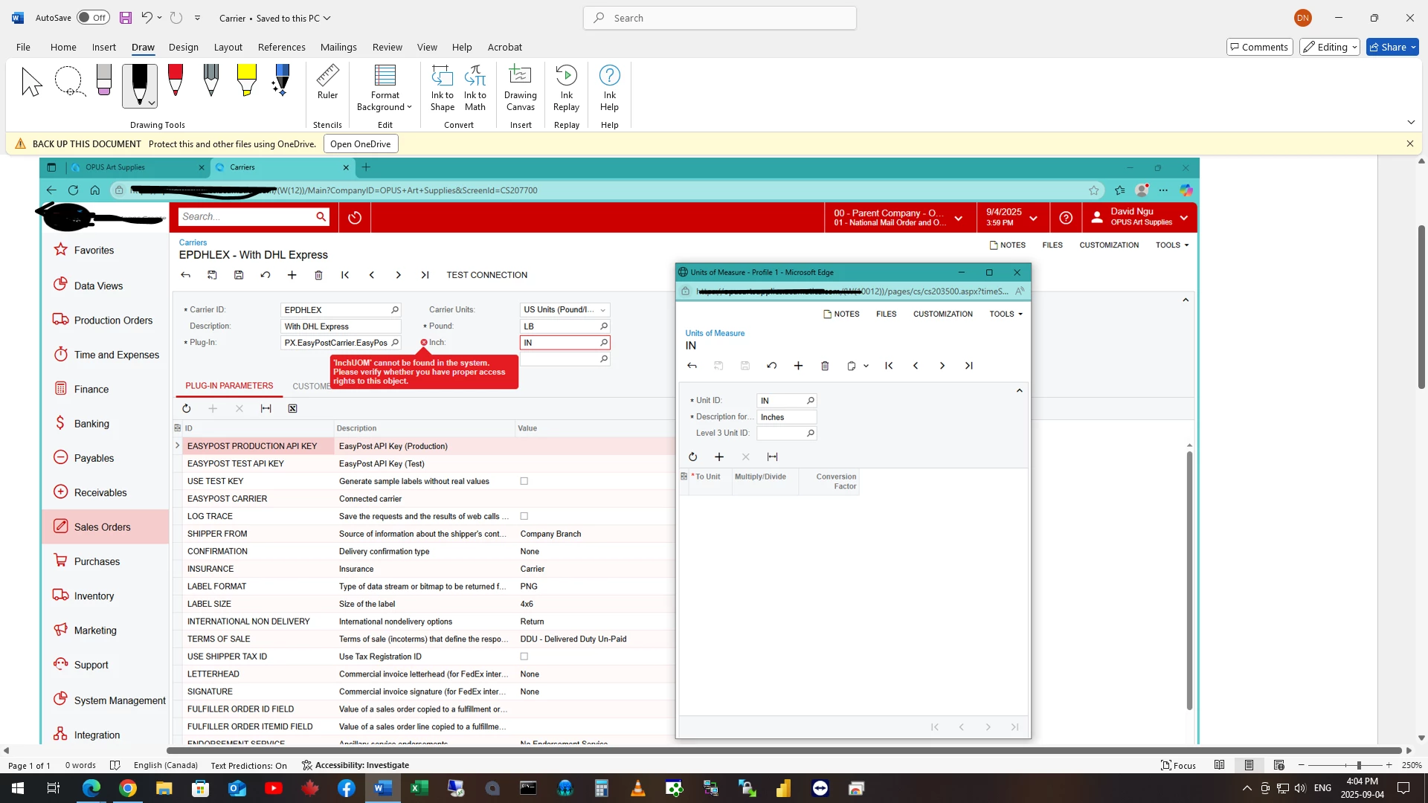
Task: Open the Comments pane button
Action: [x=1258, y=47]
